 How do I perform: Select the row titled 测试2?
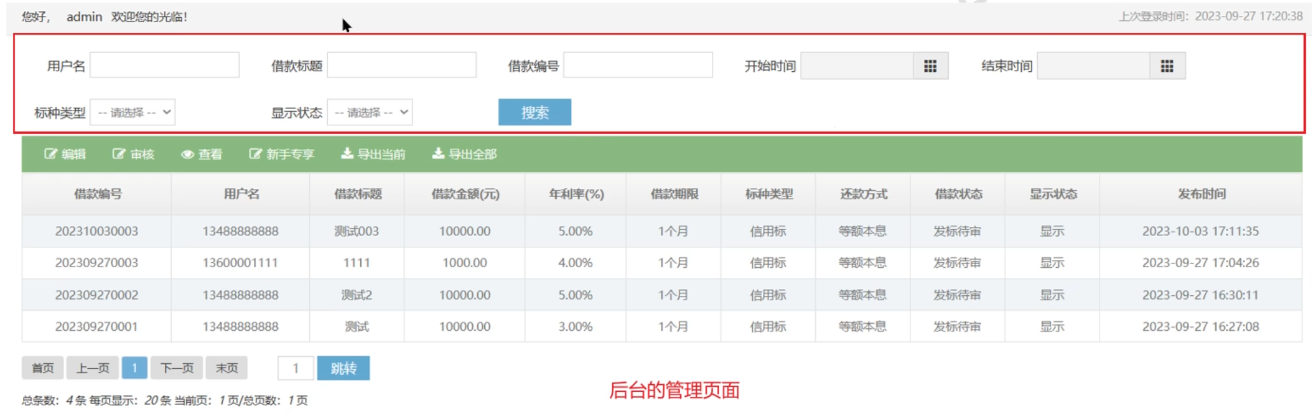[x=356, y=295]
